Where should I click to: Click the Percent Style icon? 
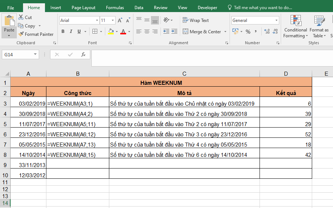point(248,31)
